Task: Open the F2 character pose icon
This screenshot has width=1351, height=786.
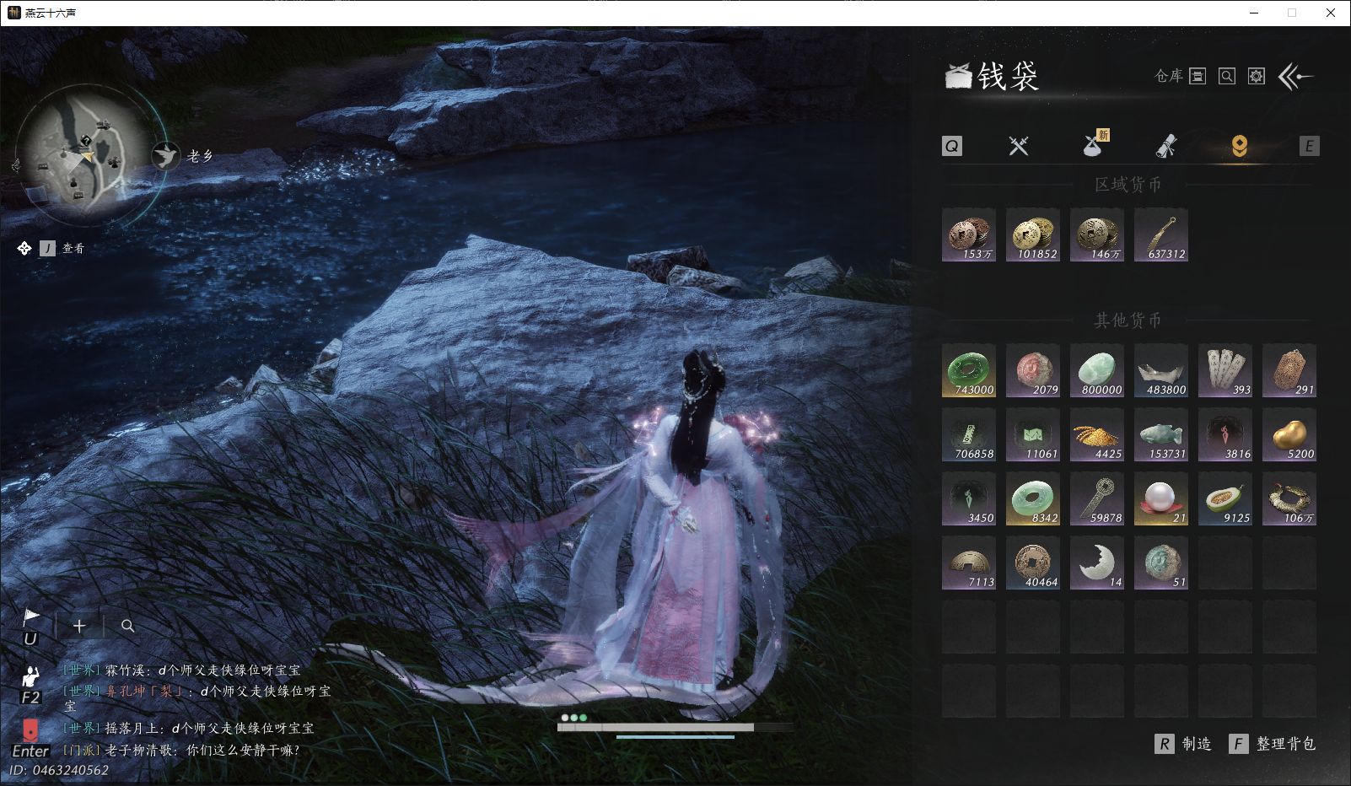Action: 30,684
